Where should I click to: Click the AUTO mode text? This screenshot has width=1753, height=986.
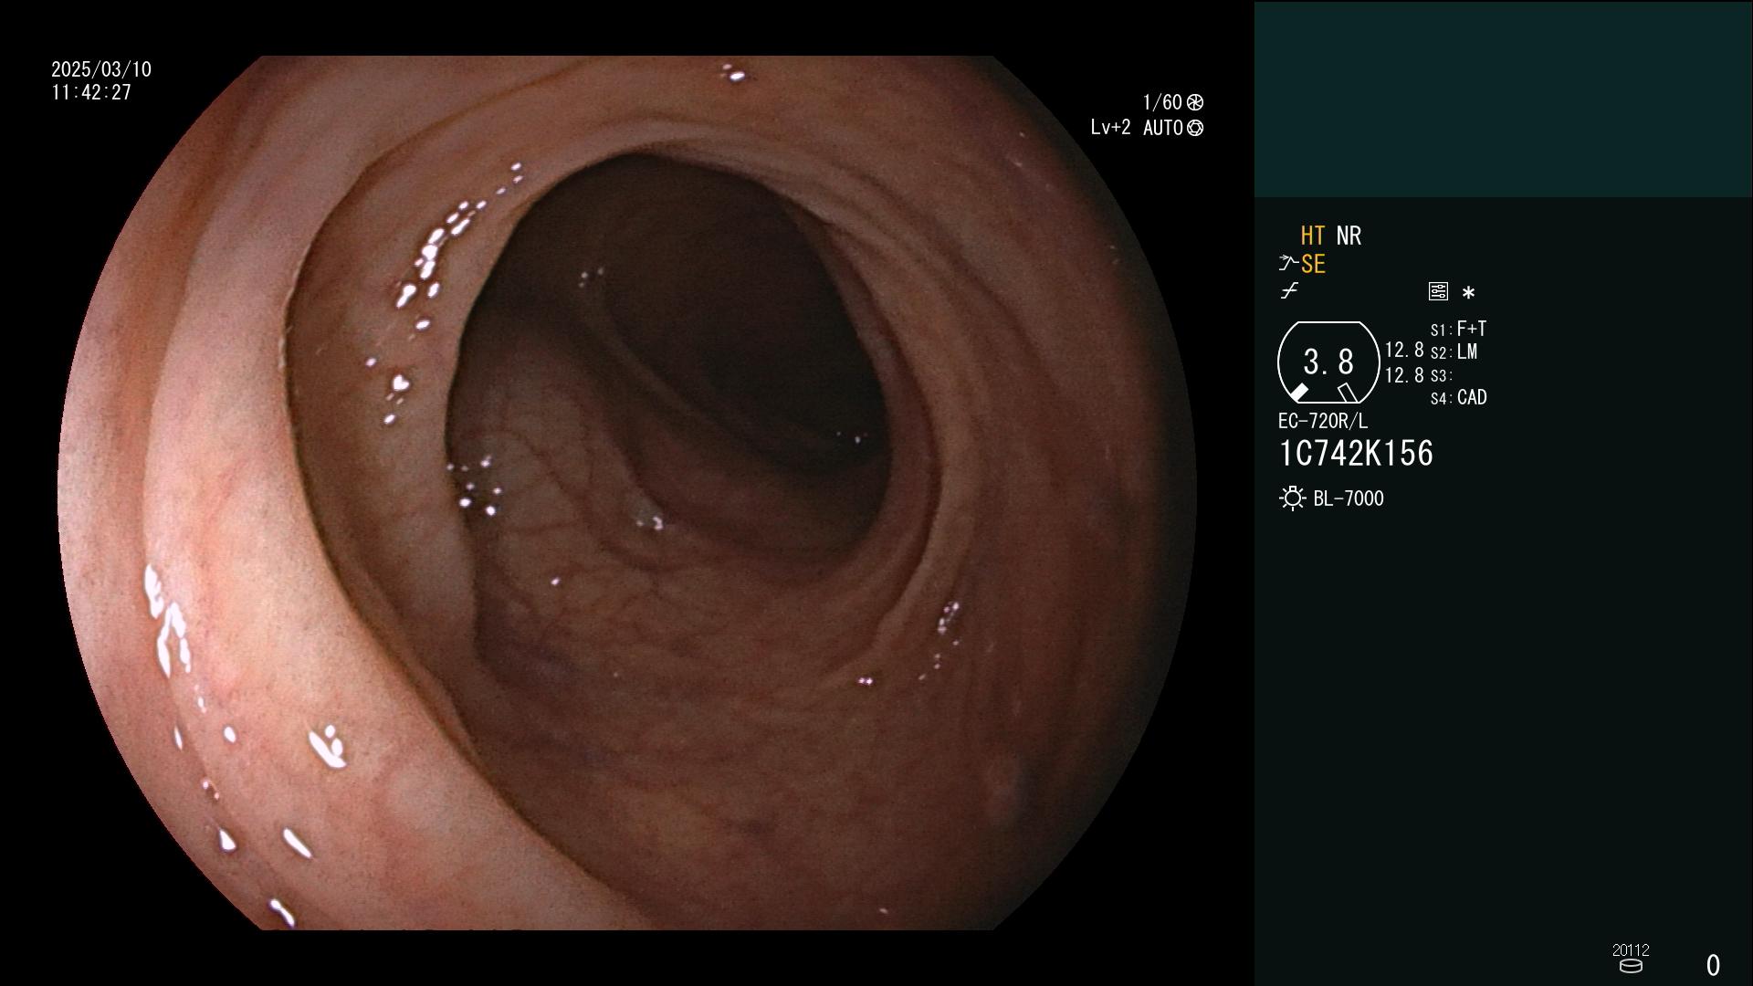pyautogui.click(x=1162, y=128)
